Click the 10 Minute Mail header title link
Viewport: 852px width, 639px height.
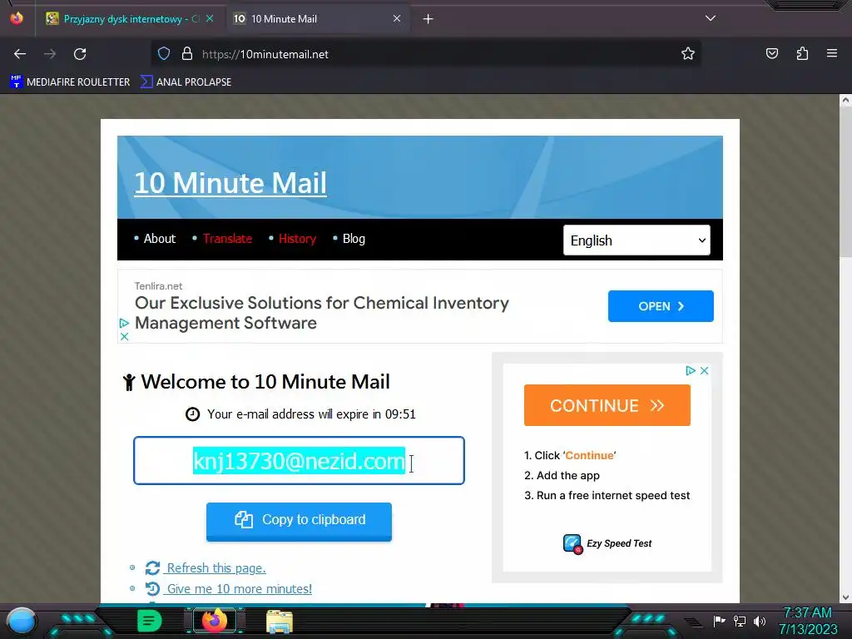pos(230,182)
